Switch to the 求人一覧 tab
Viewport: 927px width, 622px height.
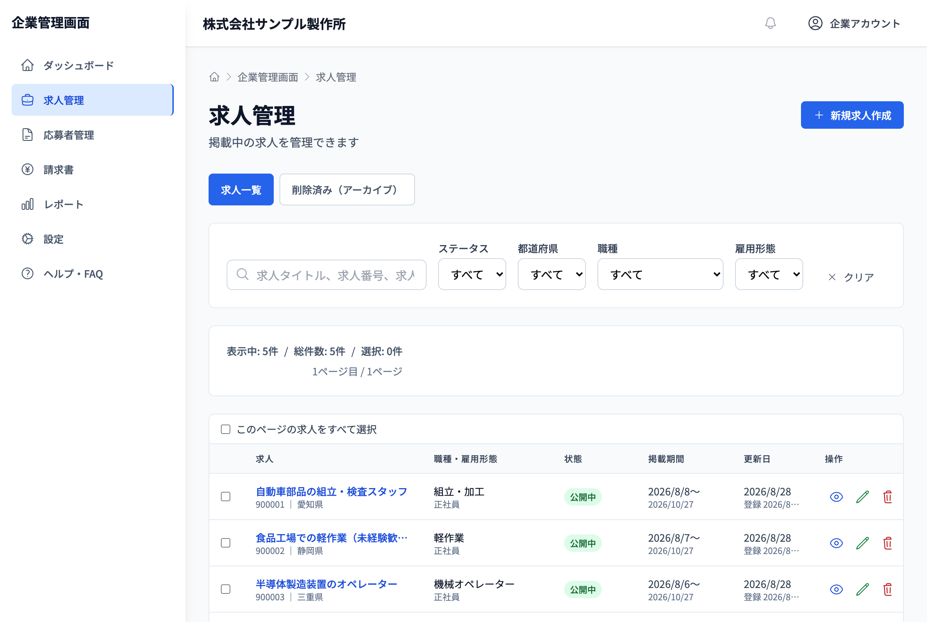[x=241, y=189]
